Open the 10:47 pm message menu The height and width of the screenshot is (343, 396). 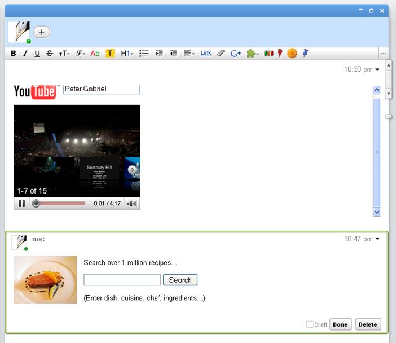pos(377,239)
